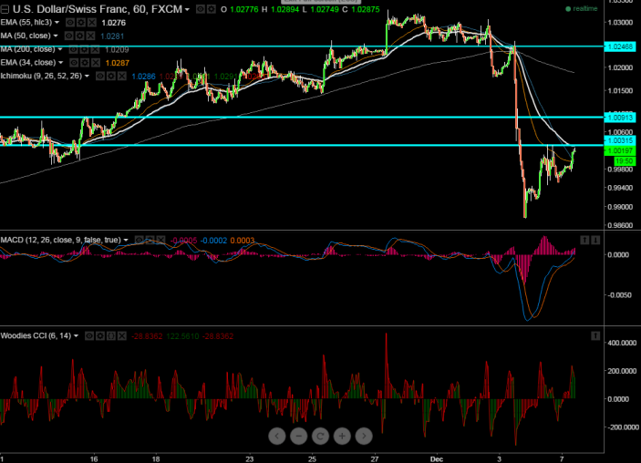Hide the Woodies CCI indicator with eye icon

pyautogui.click(x=89, y=336)
